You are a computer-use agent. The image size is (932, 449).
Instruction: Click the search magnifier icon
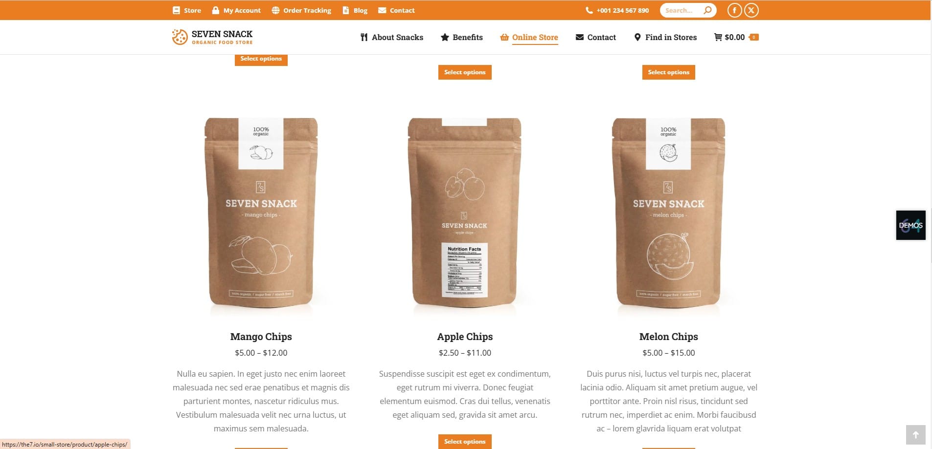click(x=707, y=10)
